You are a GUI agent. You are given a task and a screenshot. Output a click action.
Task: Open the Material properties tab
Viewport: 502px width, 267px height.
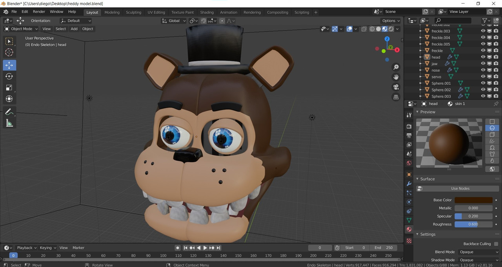point(409,229)
